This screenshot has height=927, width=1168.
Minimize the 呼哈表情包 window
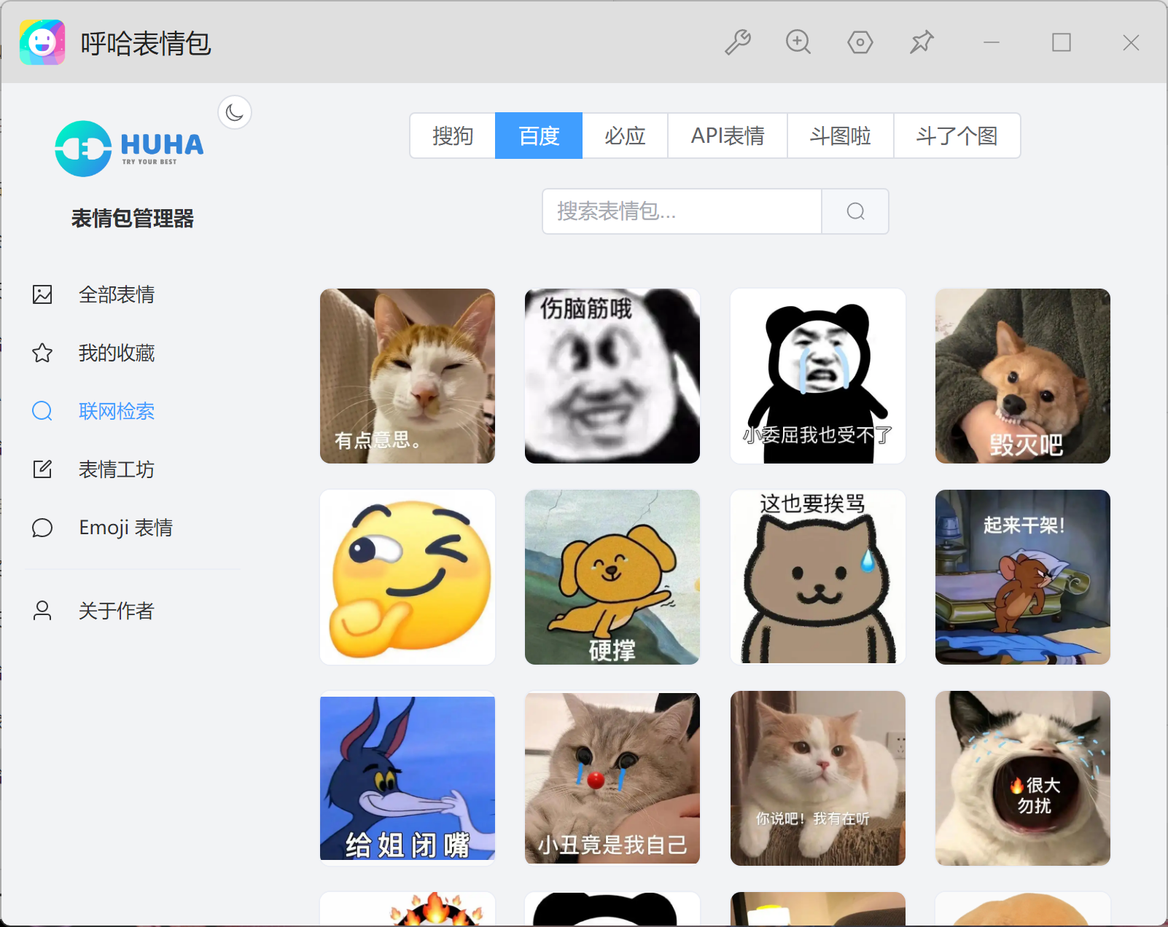[x=992, y=42]
